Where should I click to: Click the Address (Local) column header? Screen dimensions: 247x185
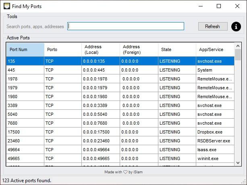[101, 49]
